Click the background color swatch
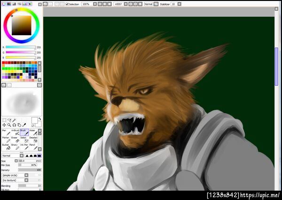282x200 pixels. [39, 125]
